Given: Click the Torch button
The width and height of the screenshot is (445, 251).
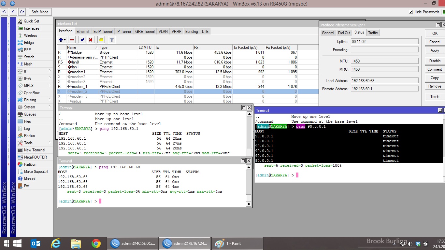Looking at the screenshot, I should point(435,97).
